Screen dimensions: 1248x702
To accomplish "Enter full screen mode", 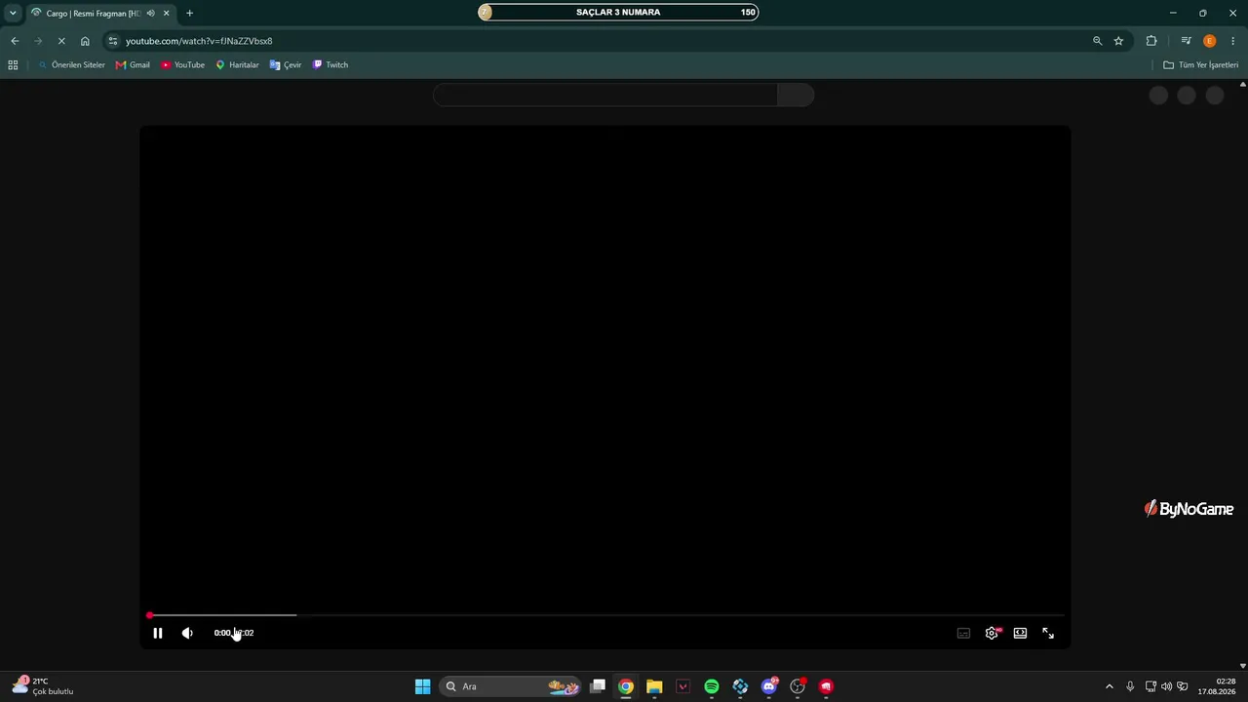I will point(1048,633).
